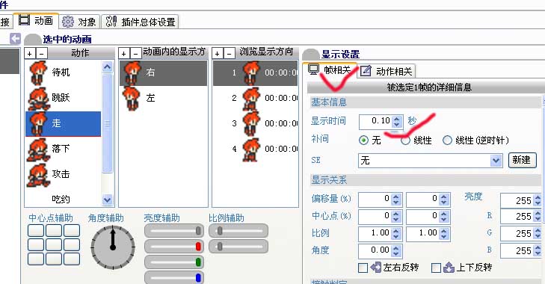545x284 pixels.
Task: Select frame 4 in frame list
Action: tap(255, 149)
